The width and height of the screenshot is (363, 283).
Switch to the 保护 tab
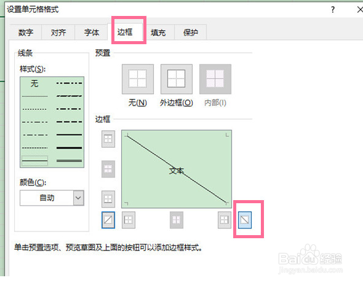pyautogui.click(x=191, y=33)
